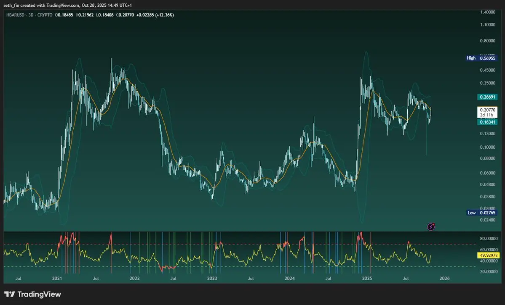Click the Low 0.02765 price label
Viewport: 505px width, 305px height.
482,213
